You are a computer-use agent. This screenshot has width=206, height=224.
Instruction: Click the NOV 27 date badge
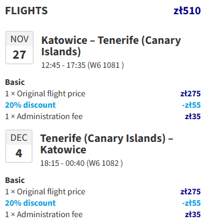pos(19,47)
